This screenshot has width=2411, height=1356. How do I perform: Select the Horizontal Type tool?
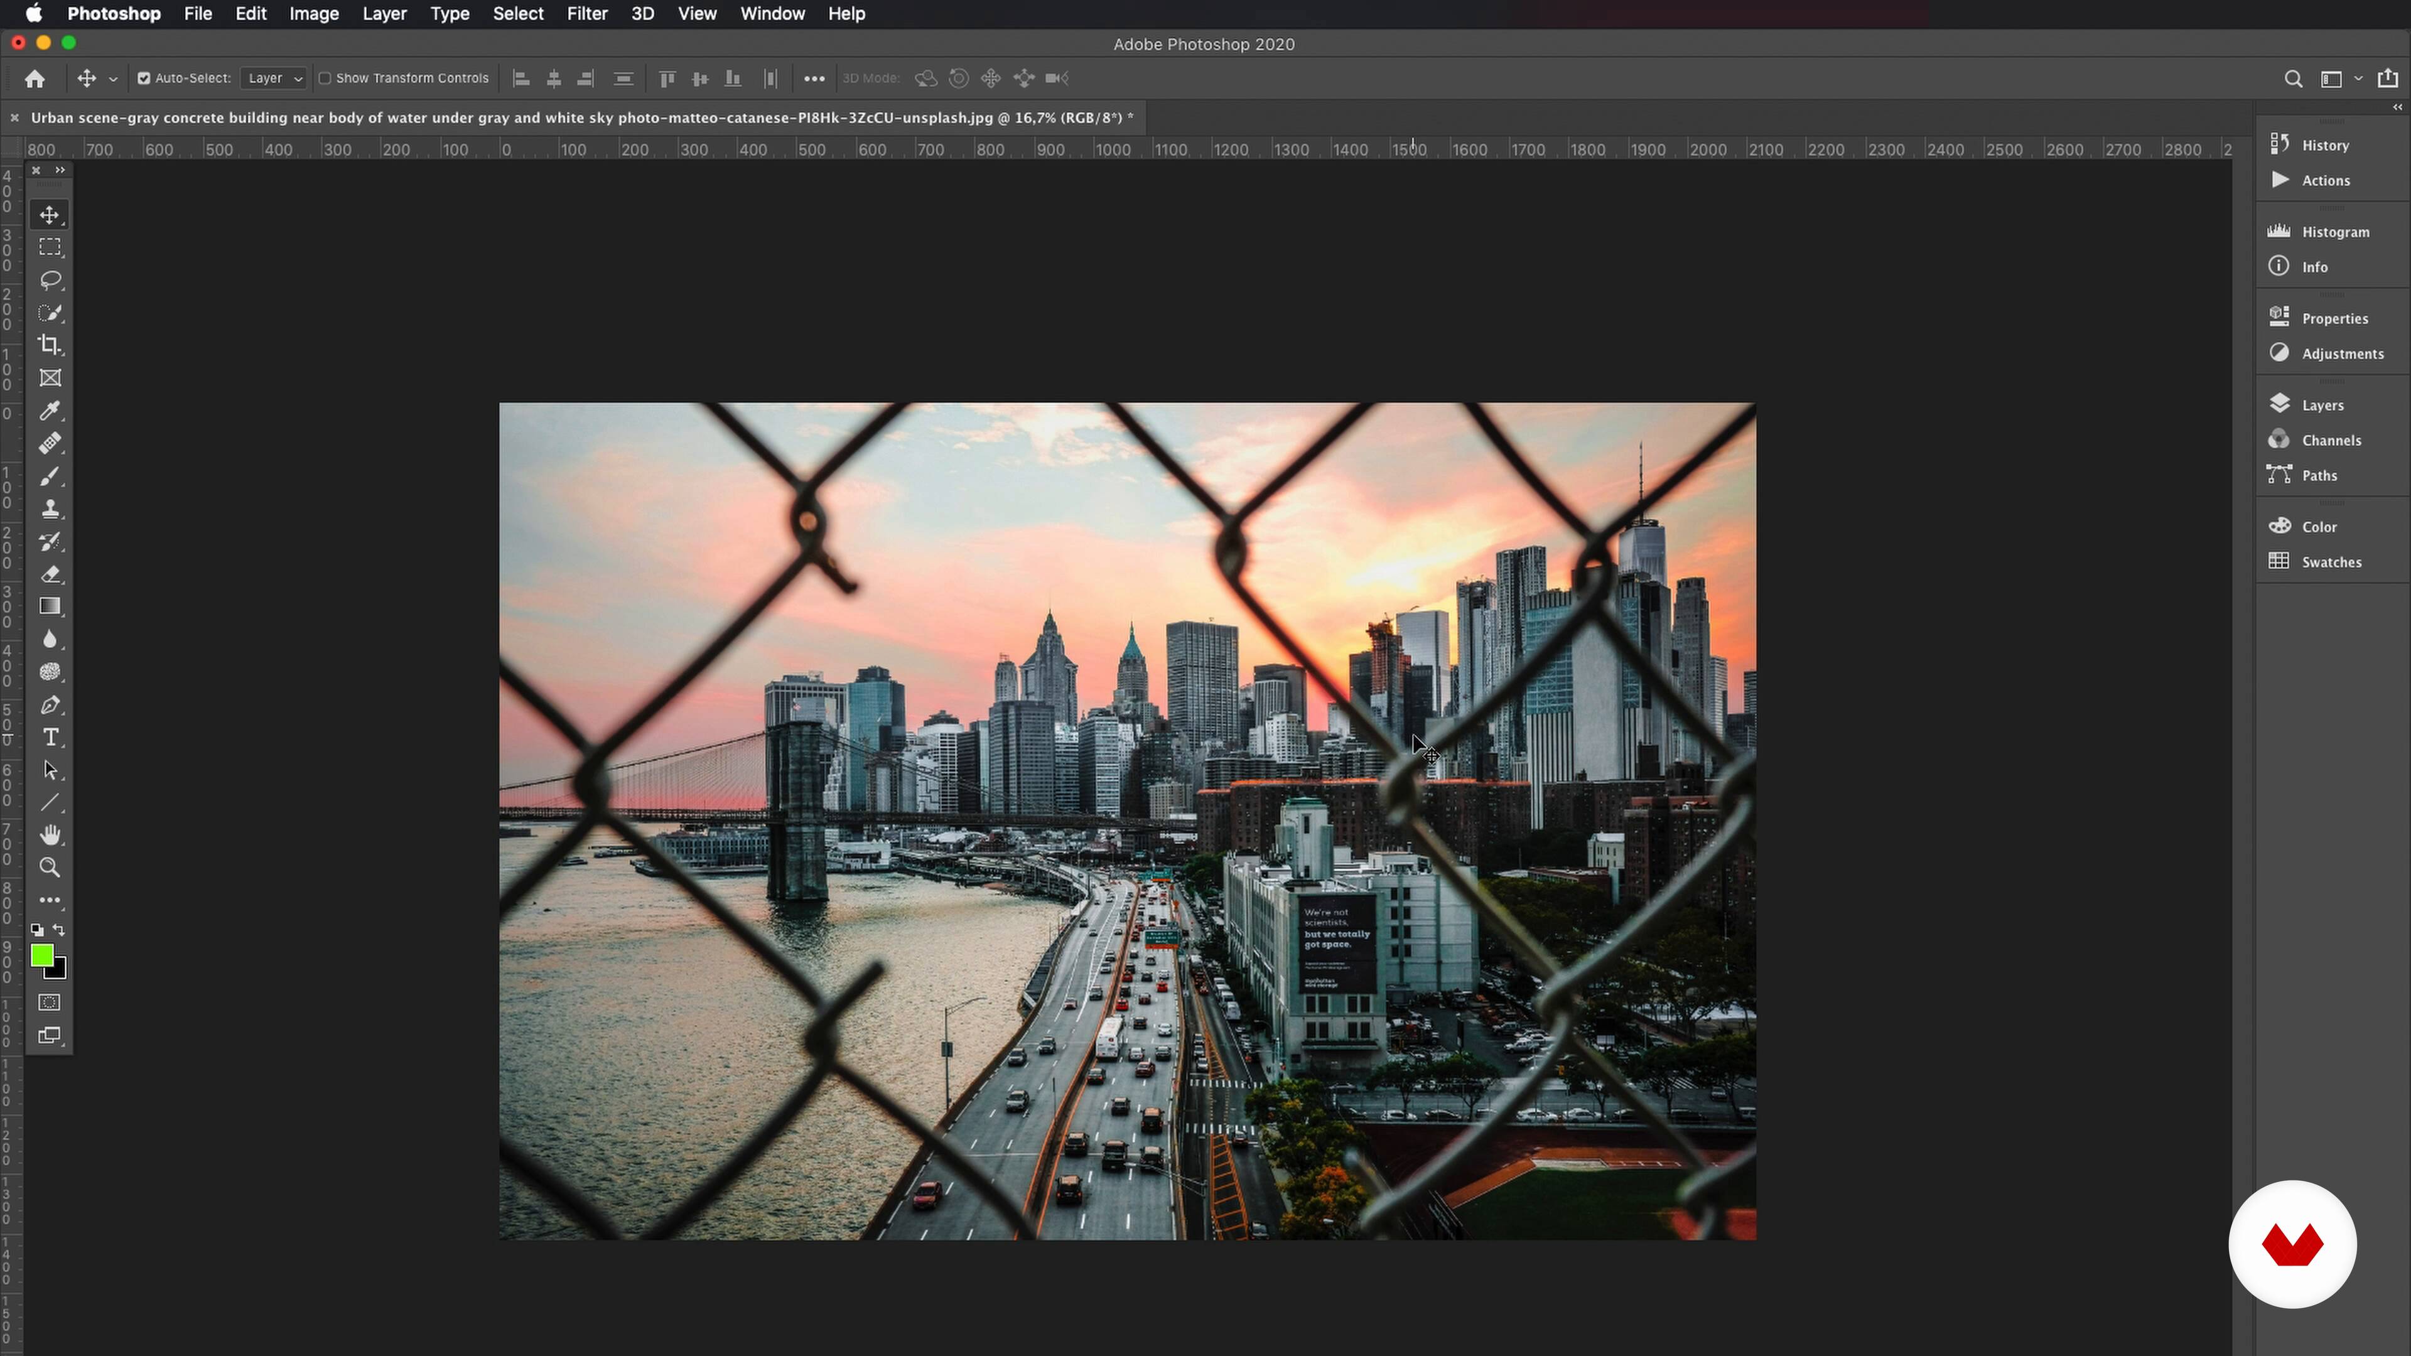[x=50, y=738]
